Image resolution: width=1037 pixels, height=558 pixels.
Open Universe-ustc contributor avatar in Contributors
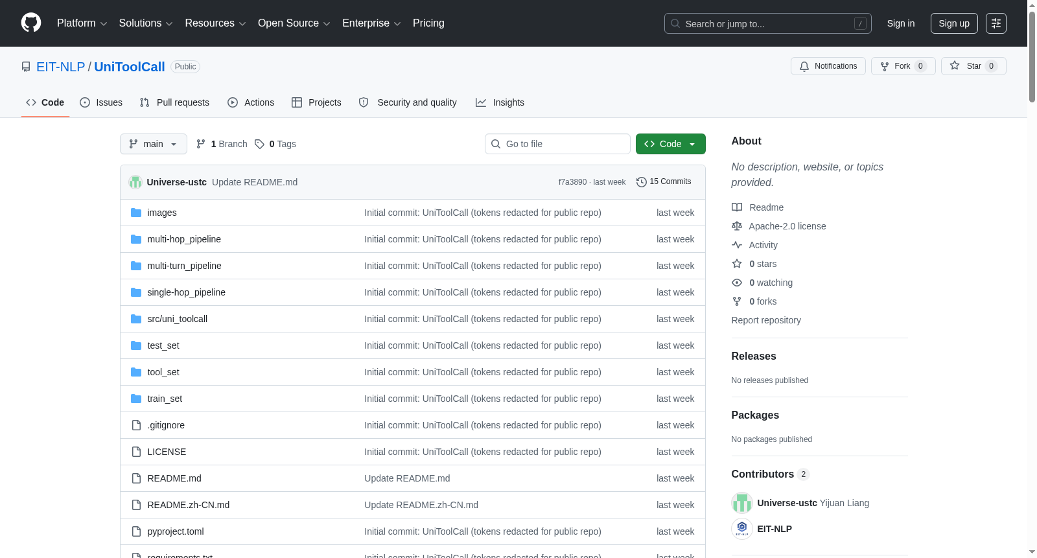click(x=742, y=503)
